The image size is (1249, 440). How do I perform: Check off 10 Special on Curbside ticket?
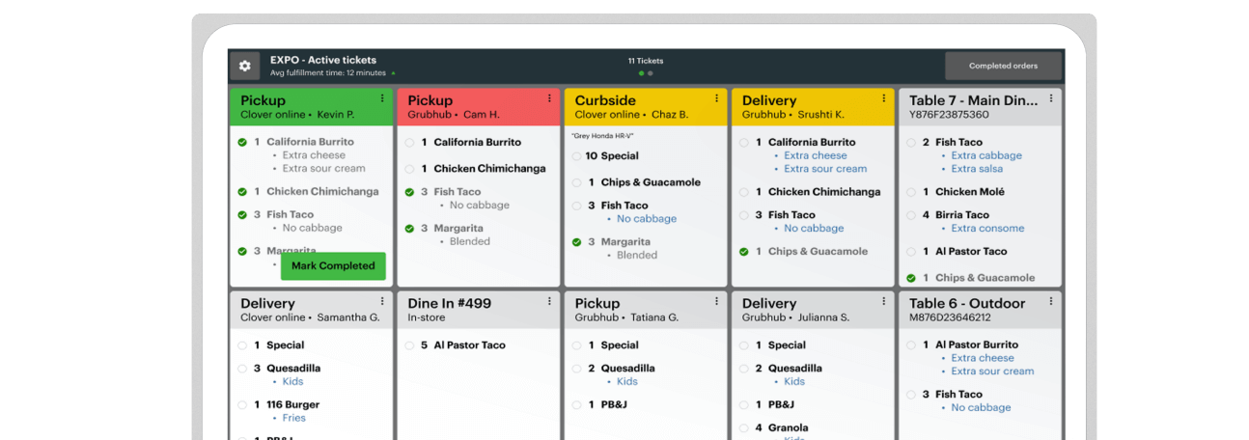point(576,156)
